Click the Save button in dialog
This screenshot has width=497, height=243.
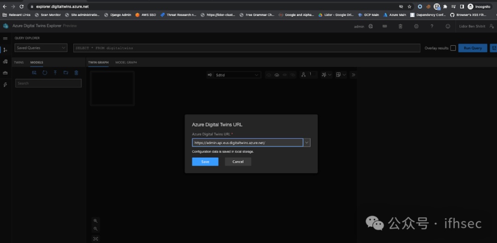(205, 162)
